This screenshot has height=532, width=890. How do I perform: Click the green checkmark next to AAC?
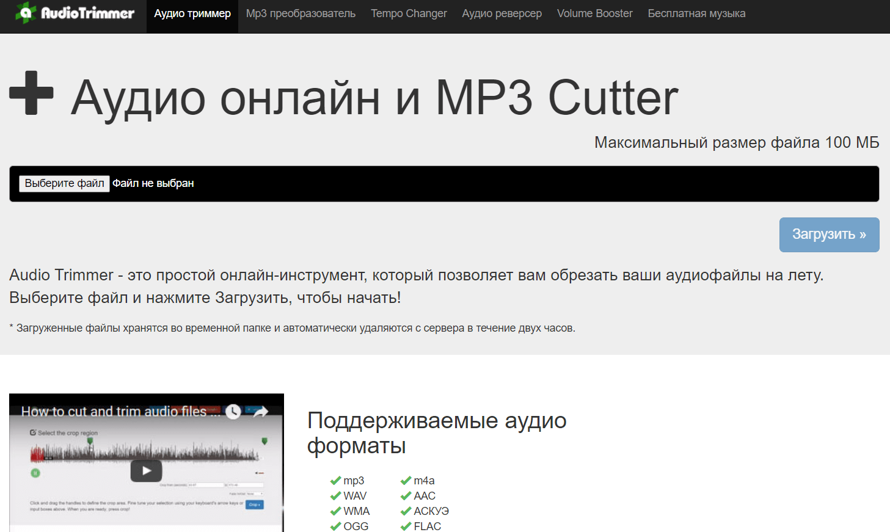coord(406,496)
